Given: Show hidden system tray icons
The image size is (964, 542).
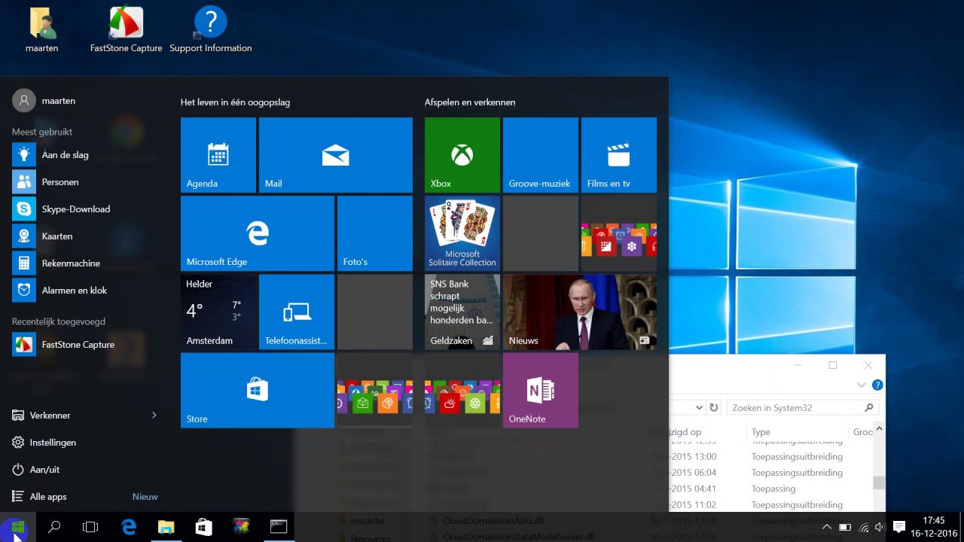Looking at the screenshot, I should click(827, 528).
